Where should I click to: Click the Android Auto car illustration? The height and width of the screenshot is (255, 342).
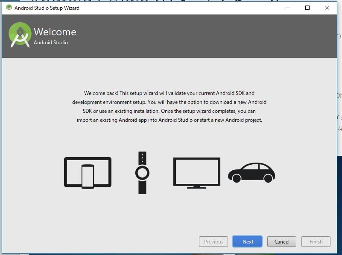coord(251,172)
